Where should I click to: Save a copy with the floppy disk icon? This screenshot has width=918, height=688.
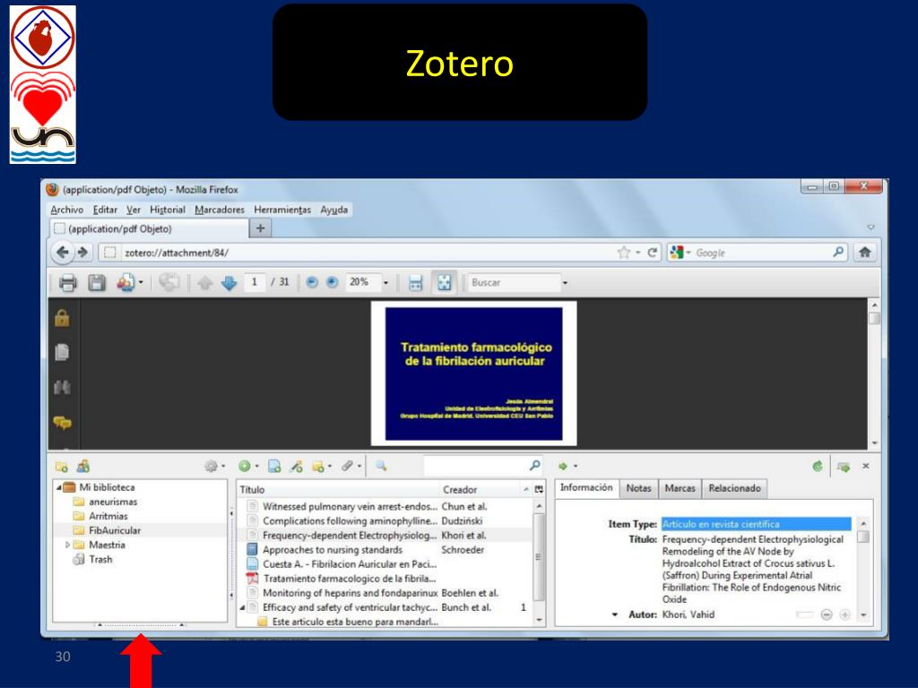coord(97,283)
